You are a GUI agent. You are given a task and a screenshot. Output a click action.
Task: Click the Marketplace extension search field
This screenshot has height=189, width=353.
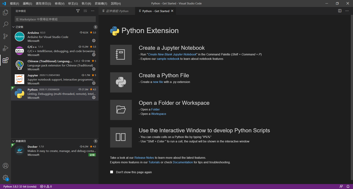[55, 19]
